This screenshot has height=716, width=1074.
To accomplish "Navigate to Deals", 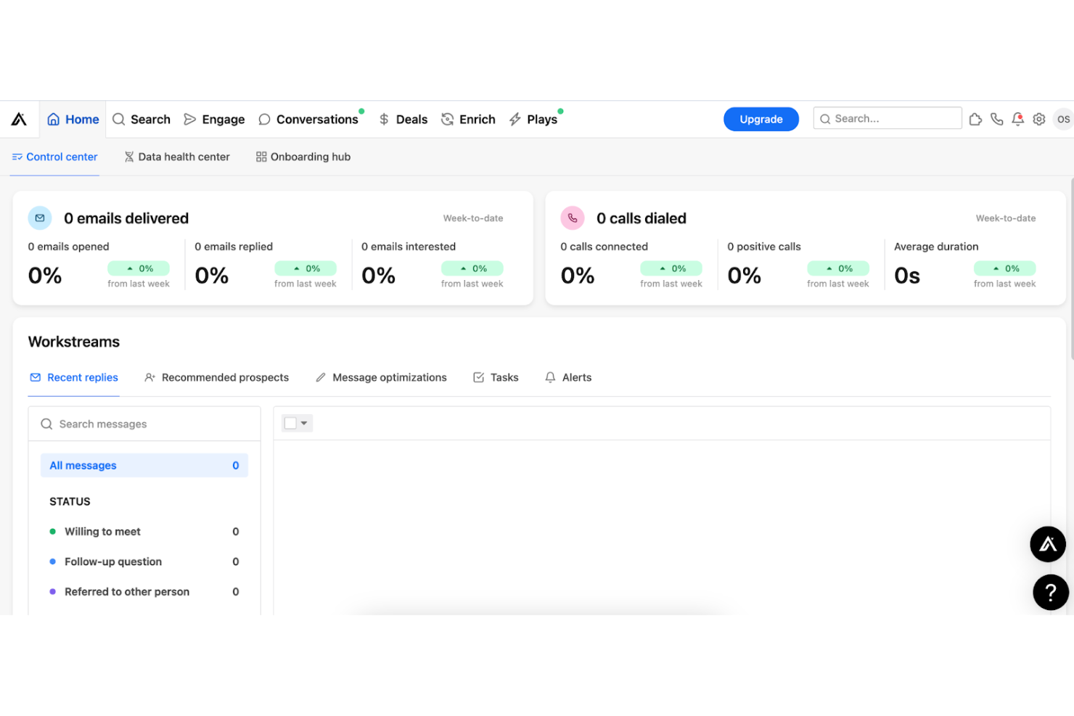I will [x=403, y=119].
